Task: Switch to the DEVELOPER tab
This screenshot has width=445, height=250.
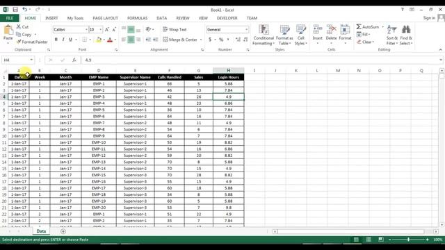Action: [x=227, y=18]
